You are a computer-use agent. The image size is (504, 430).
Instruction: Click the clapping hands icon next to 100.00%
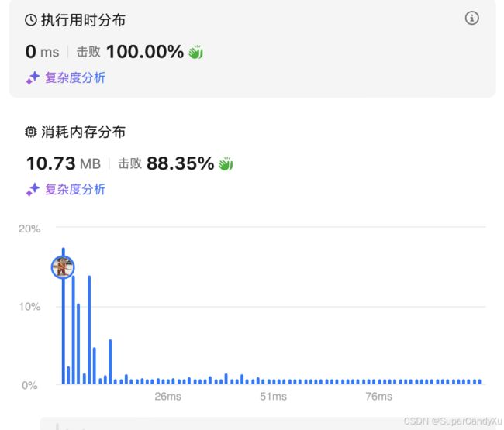click(195, 52)
